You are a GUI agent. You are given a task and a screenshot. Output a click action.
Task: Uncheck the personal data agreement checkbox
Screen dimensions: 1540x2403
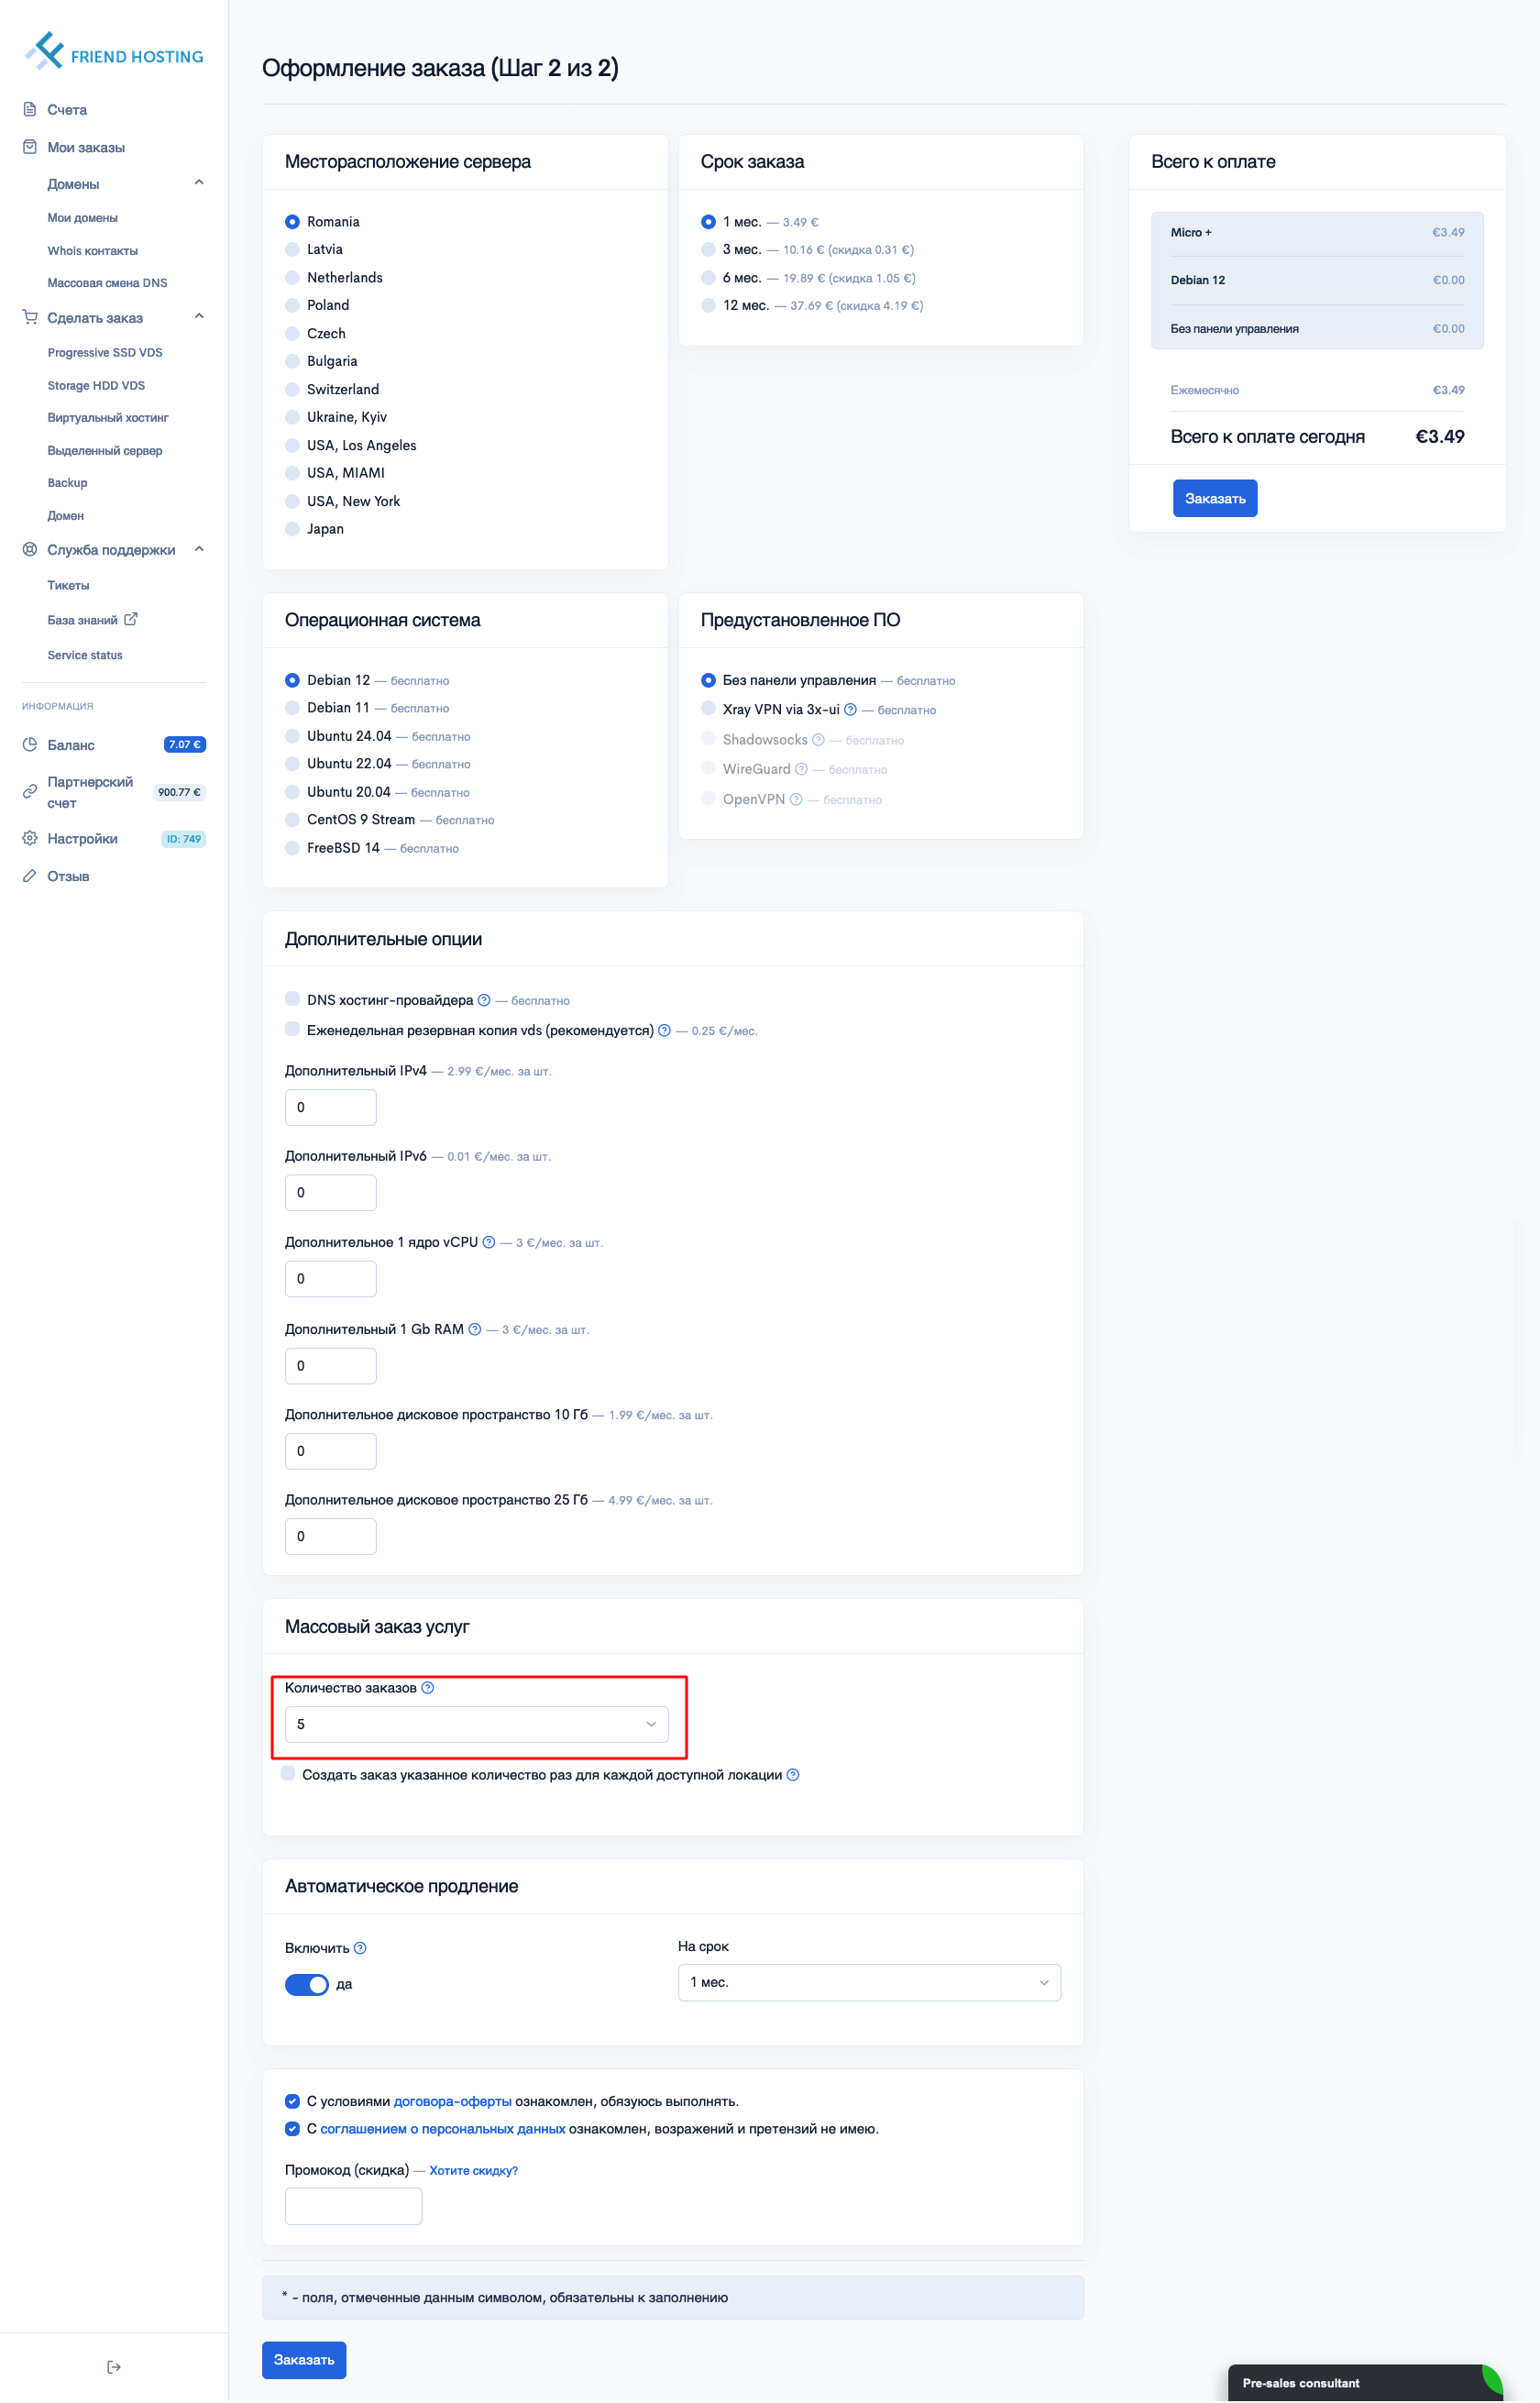293,2128
